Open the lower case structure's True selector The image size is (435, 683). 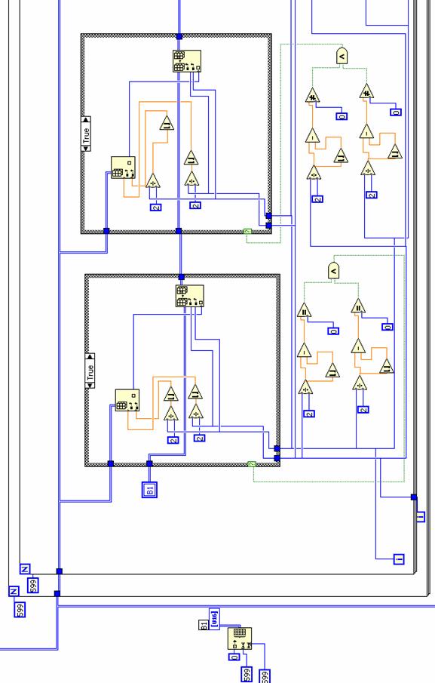click(x=90, y=371)
